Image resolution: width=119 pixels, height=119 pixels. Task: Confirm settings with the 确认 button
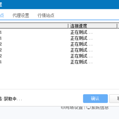(95, 99)
